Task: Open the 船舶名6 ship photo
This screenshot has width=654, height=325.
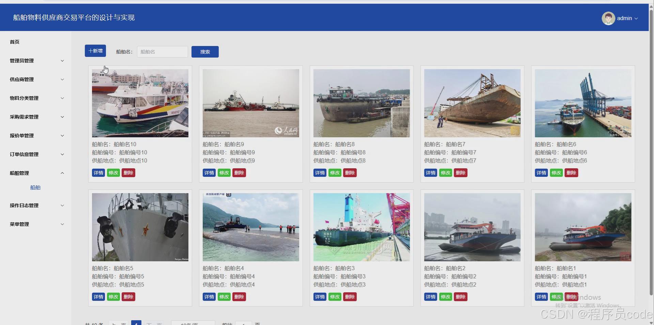Action: click(x=583, y=103)
